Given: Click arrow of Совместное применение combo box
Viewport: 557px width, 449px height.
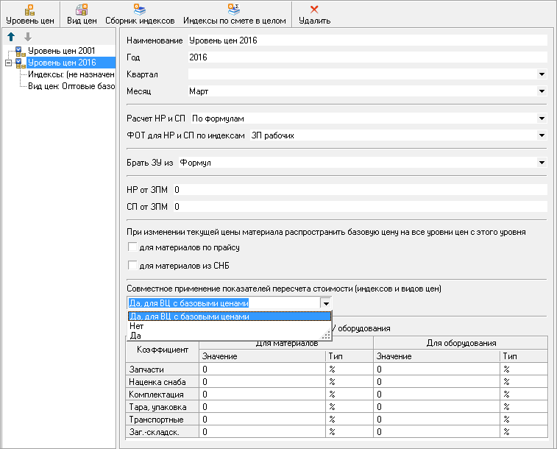Looking at the screenshot, I should point(326,303).
